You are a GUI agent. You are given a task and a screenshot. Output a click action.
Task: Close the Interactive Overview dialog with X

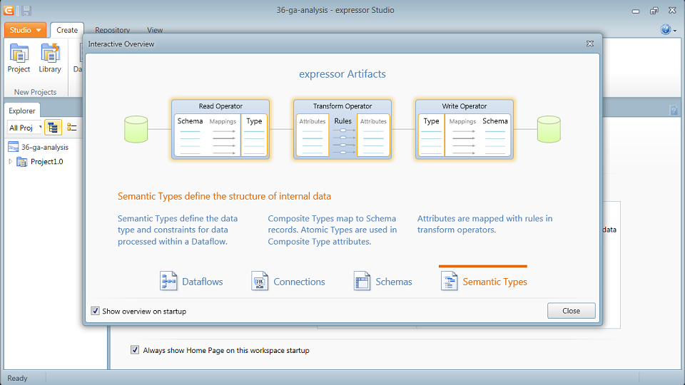[x=590, y=43]
